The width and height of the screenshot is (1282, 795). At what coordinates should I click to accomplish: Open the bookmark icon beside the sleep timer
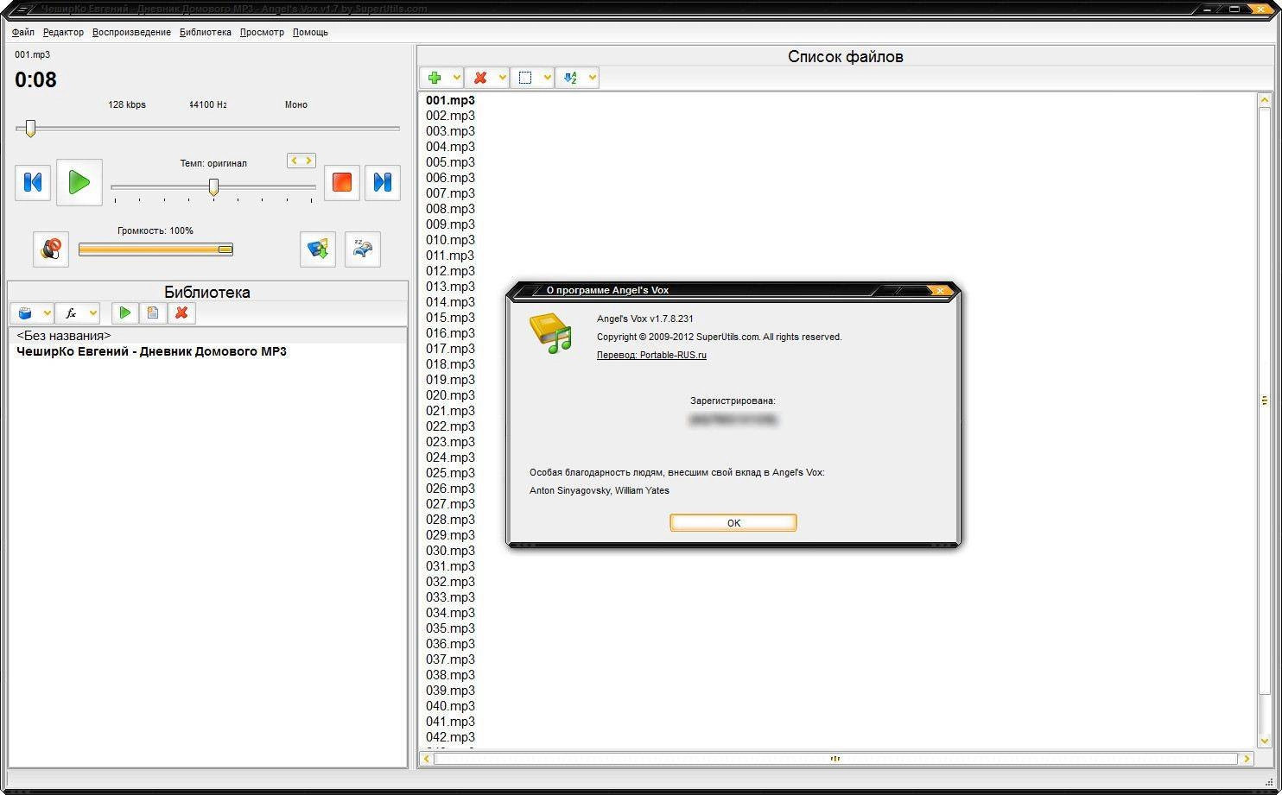click(318, 249)
